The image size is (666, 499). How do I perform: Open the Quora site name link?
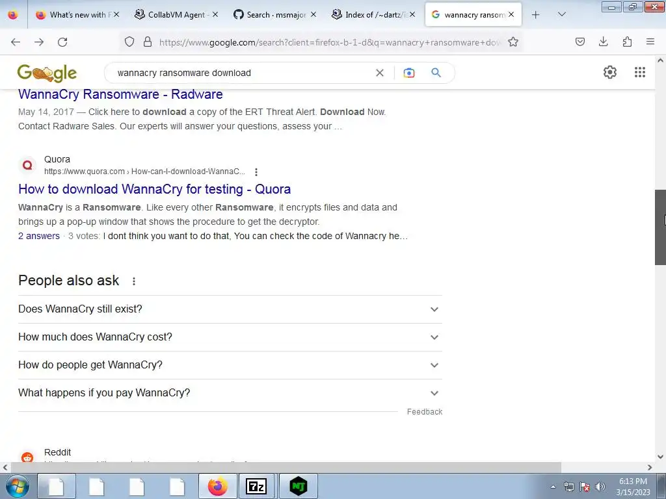[57, 159]
